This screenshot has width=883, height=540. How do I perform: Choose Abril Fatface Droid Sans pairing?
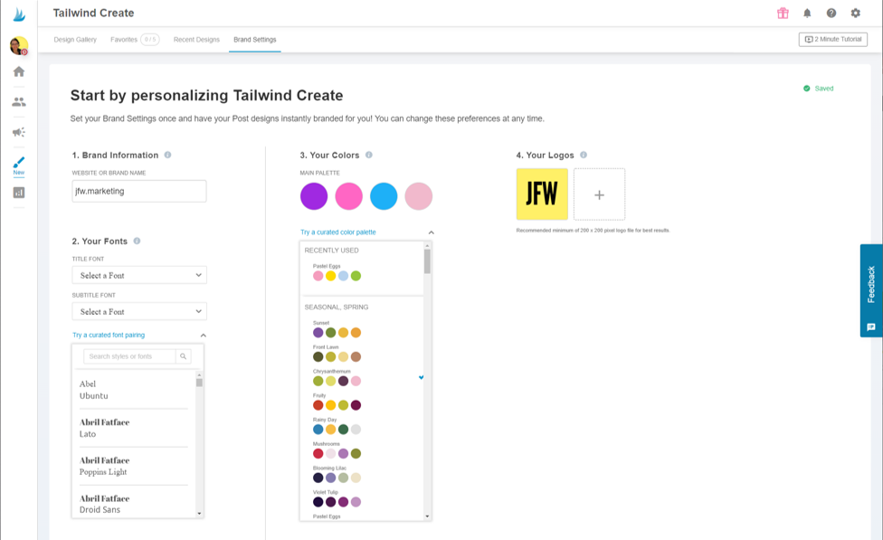point(134,504)
